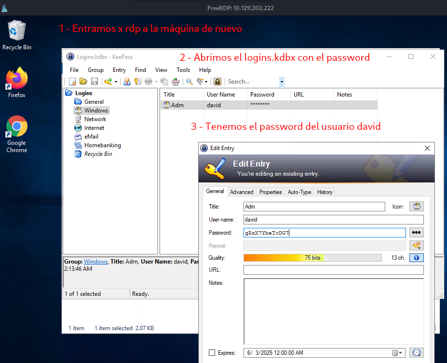
Task: Click the Notes column header
Action: [355, 95]
